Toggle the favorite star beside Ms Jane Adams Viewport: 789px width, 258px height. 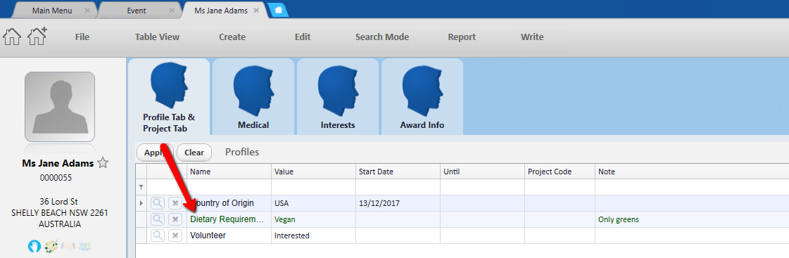click(103, 163)
